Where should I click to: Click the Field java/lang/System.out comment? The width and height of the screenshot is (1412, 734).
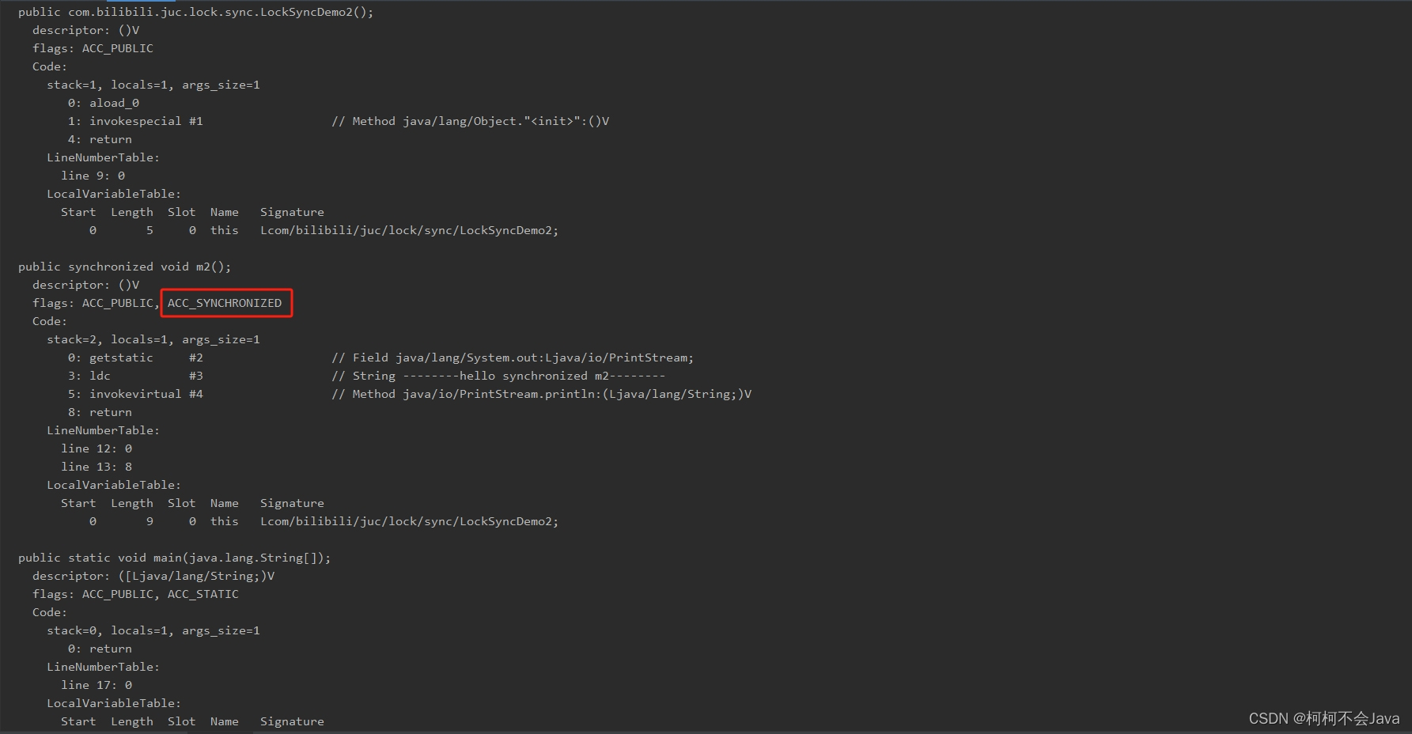point(513,358)
